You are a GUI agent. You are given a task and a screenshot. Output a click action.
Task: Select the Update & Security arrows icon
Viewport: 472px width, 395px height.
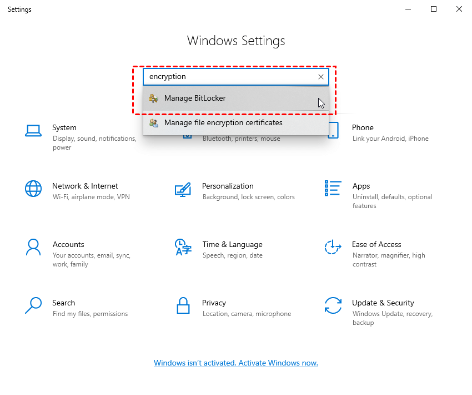333,305
